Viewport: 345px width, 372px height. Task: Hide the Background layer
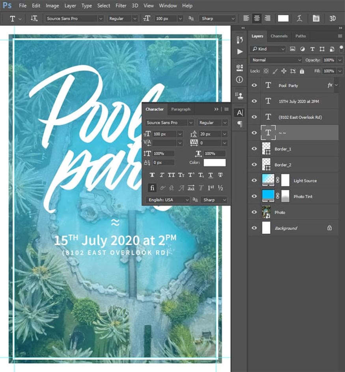click(254, 228)
